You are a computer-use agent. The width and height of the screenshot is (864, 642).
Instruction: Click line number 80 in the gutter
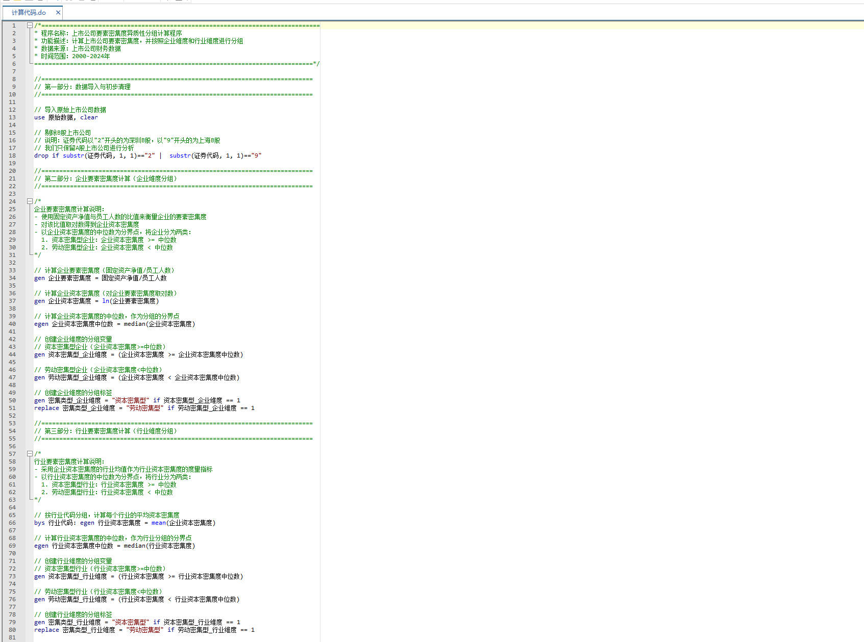12,630
